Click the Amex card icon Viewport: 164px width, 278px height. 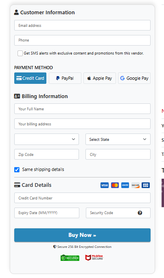[x=125, y=185]
